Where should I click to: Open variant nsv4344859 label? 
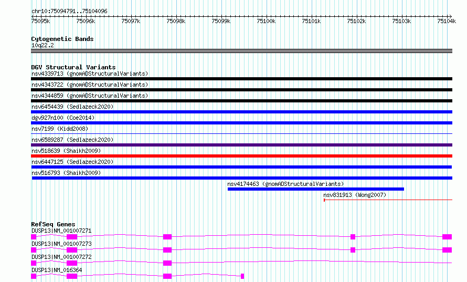pos(90,96)
